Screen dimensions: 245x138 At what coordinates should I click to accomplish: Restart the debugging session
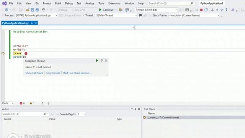tap(206, 10)
